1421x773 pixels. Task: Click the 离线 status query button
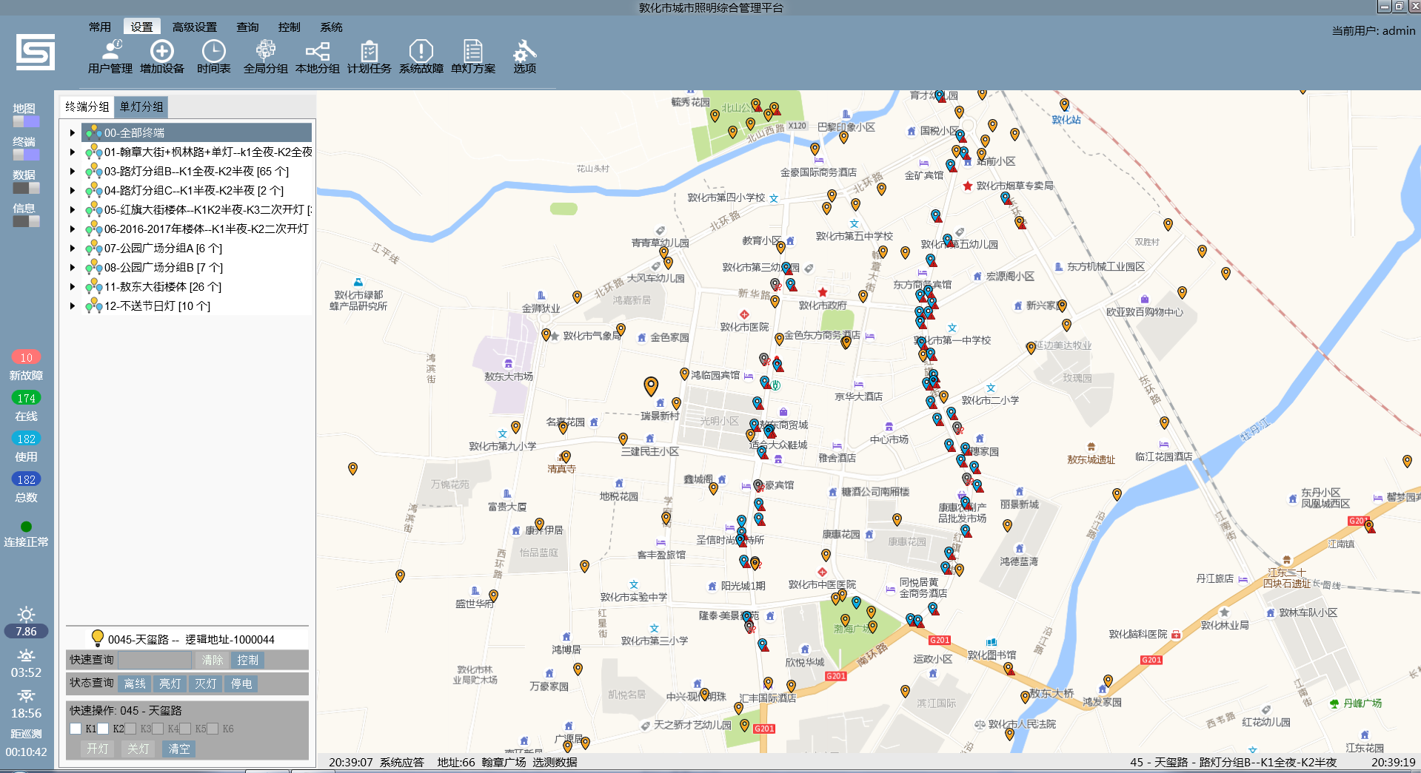pyautogui.click(x=135, y=683)
